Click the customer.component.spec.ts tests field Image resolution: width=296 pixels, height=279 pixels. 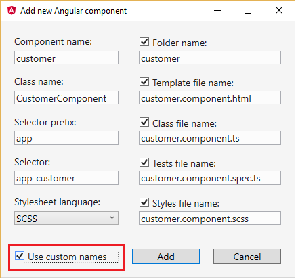tap(210, 177)
